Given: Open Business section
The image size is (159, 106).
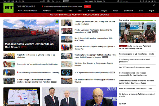Looking at the screenshot, I should tap(60, 11).
